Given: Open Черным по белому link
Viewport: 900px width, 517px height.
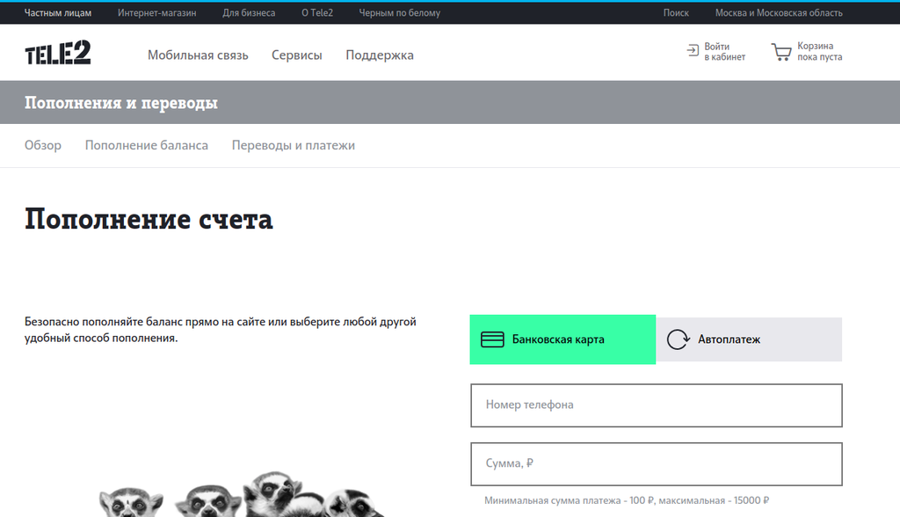Looking at the screenshot, I should click(400, 12).
